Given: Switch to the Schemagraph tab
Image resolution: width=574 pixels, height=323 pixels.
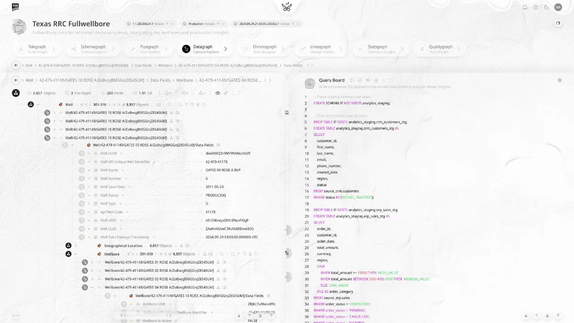Looking at the screenshot, I should pyautogui.click(x=93, y=49).
